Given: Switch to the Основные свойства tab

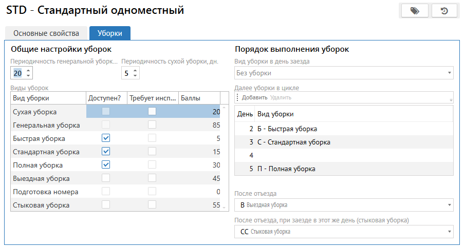Looking at the screenshot, I should [46, 33].
